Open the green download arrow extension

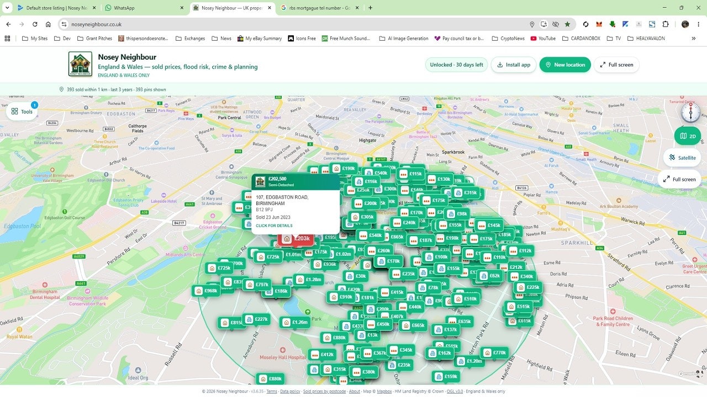pos(613,24)
